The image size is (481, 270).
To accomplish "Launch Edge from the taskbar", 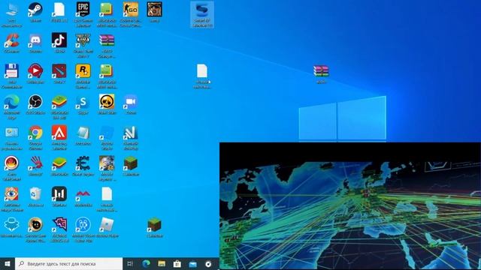I will click(x=146, y=264).
